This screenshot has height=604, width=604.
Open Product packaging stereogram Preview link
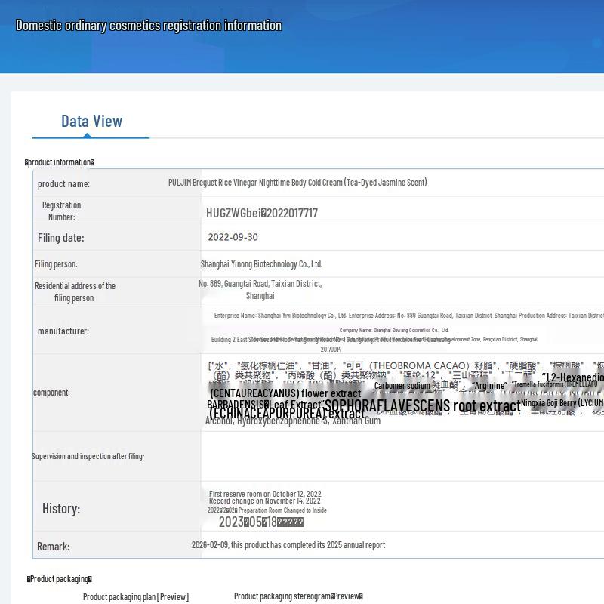pyautogui.click(x=298, y=596)
